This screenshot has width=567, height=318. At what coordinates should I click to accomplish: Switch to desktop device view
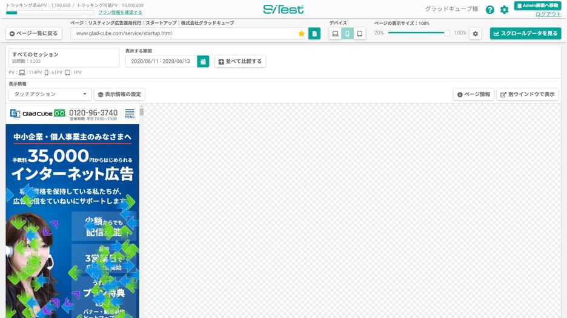[x=335, y=34]
